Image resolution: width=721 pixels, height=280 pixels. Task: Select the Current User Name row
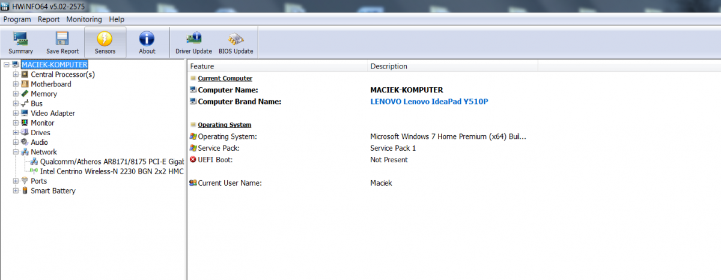point(363,183)
